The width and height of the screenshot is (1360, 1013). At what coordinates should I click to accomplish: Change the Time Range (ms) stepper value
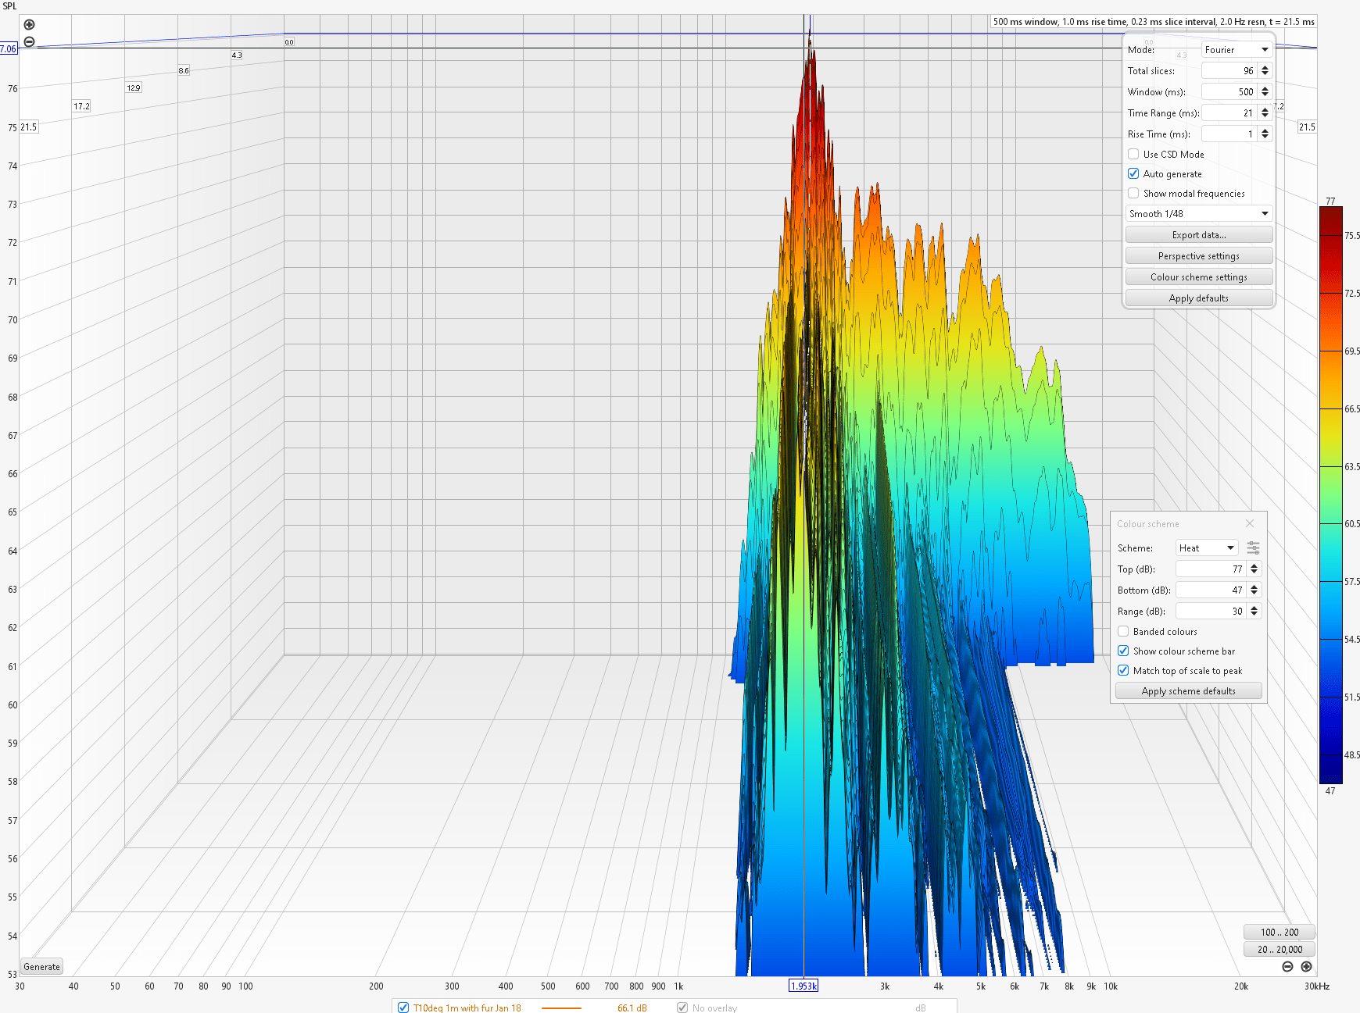pos(1265,112)
